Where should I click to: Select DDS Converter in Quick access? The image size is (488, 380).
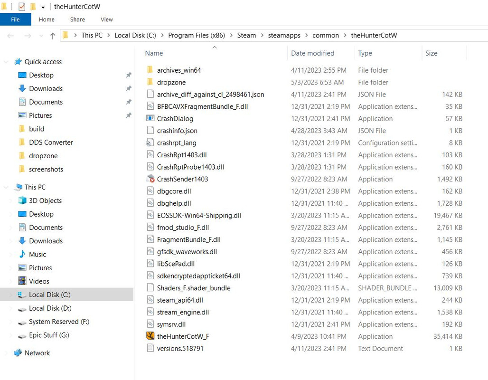[x=51, y=142]
